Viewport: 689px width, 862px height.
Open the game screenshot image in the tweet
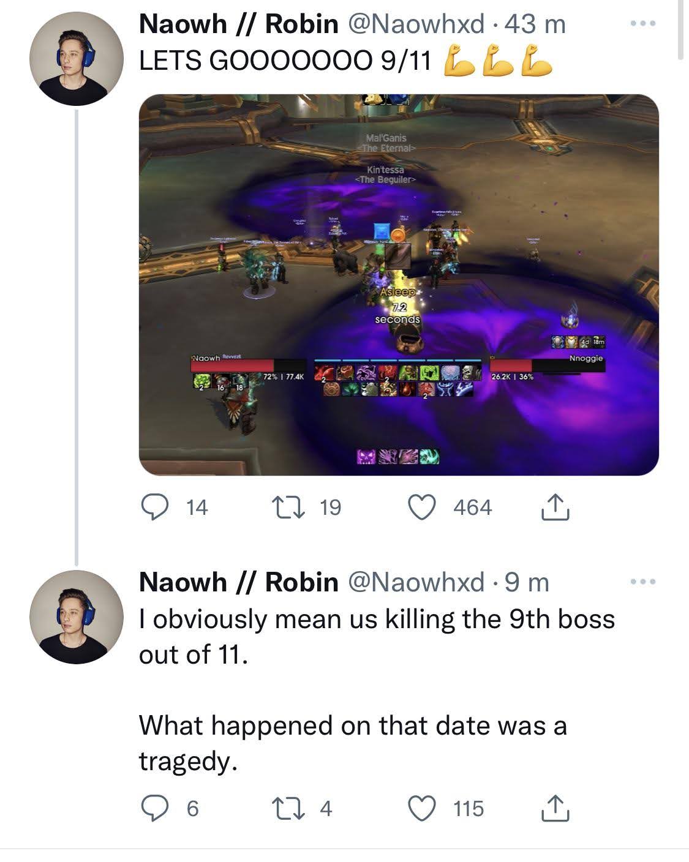click(399, 285)
